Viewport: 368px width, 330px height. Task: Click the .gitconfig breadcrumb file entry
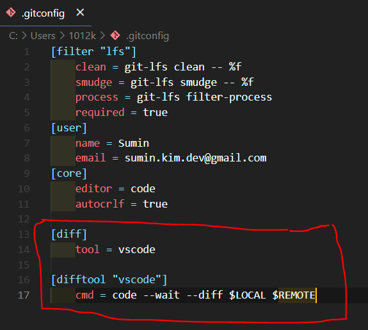(x=147, y=36)
